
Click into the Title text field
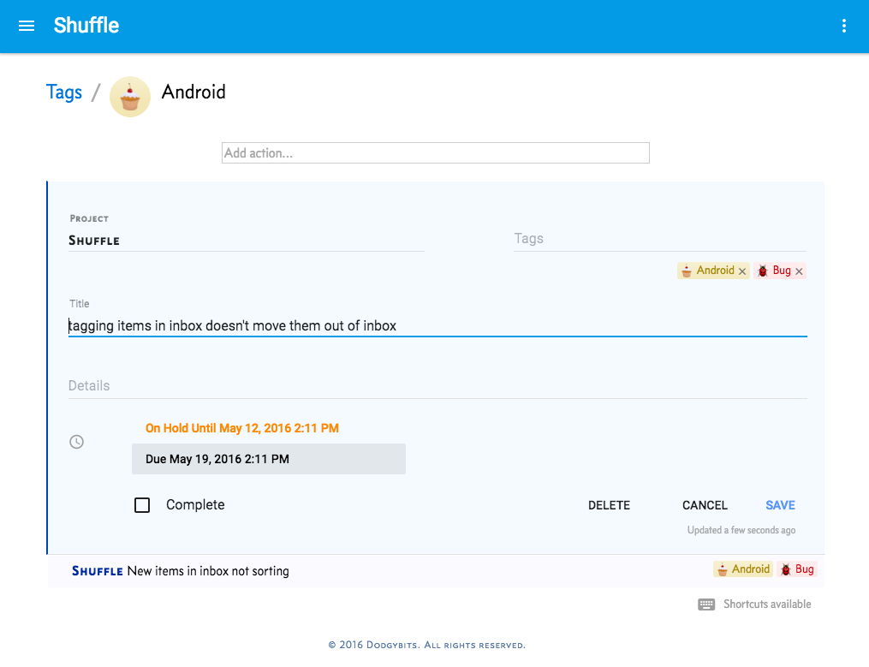(x=437, y=325)
